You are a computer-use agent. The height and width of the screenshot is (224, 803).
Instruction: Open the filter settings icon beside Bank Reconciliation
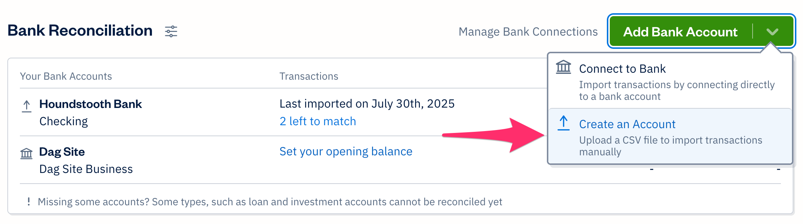(171, 31)
